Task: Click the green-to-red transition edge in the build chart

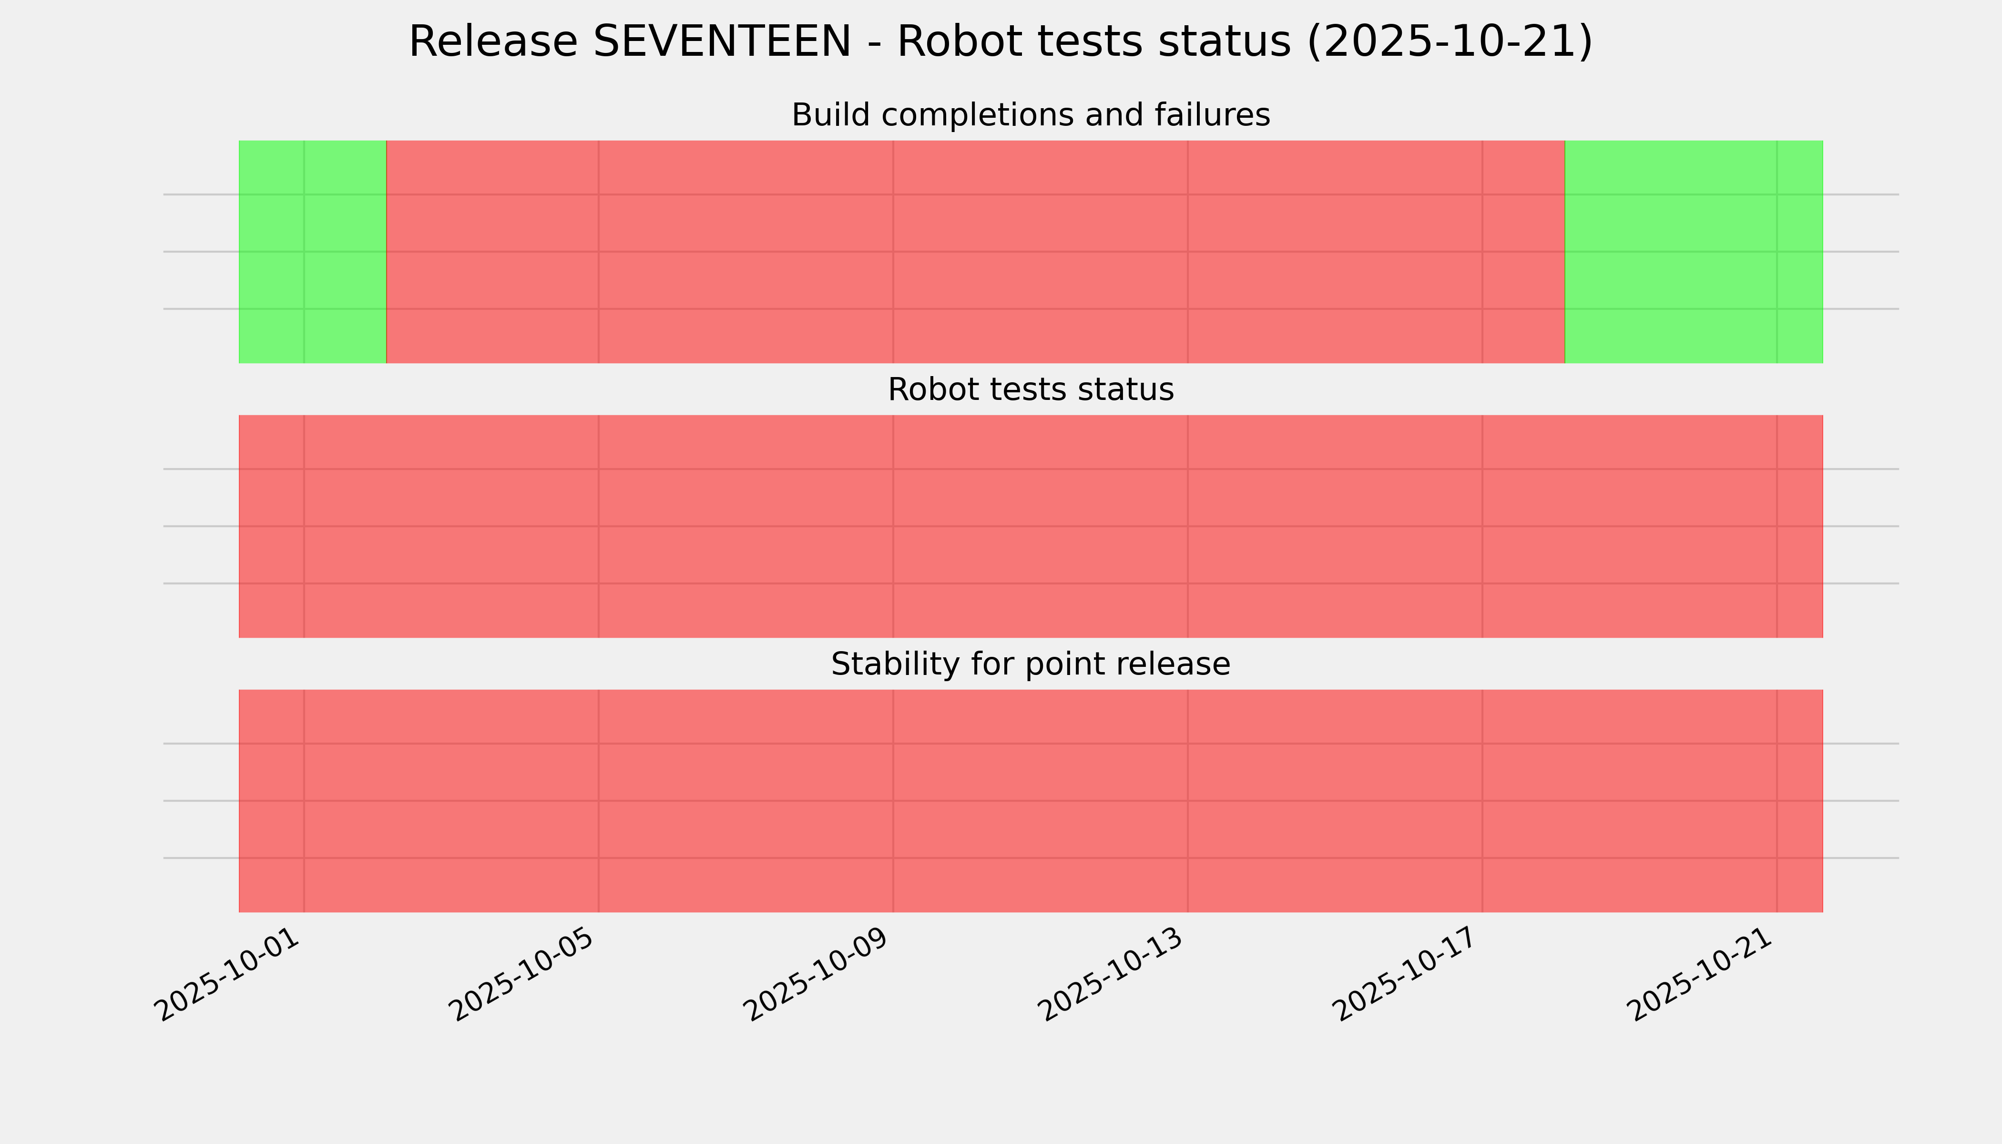Action: [387, 251]
